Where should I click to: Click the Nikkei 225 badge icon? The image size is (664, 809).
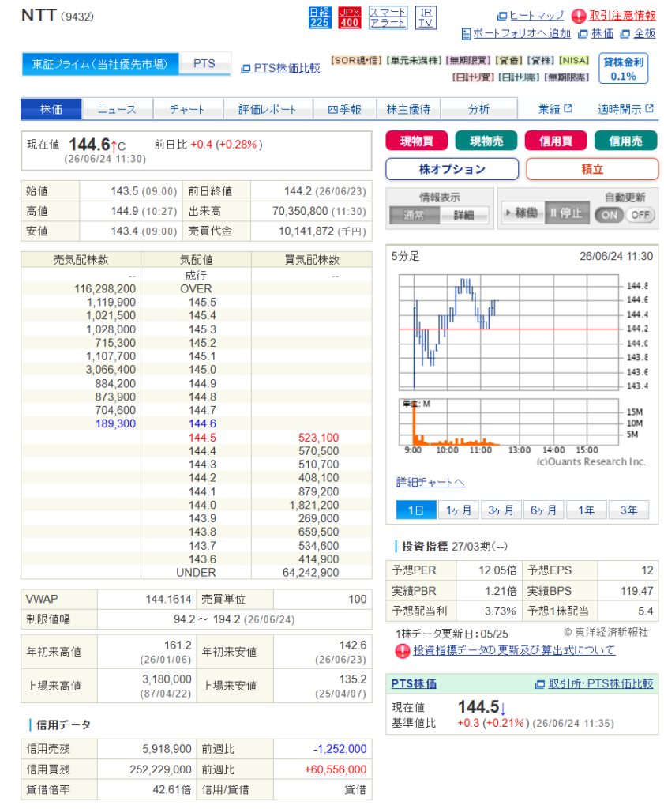coord(319,17)
